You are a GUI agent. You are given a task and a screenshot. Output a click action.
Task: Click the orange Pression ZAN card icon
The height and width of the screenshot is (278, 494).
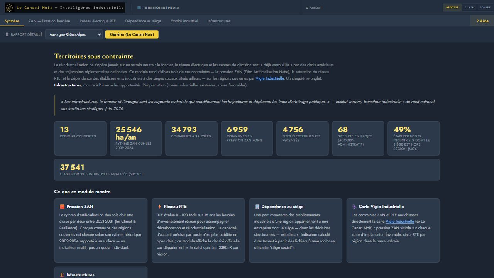(62, 207)
